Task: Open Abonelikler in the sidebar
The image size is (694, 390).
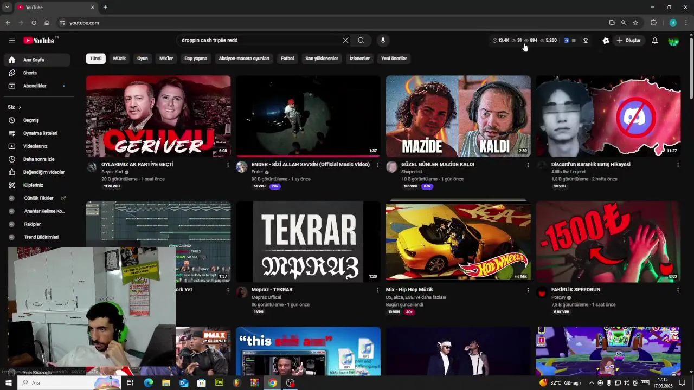Action: [37, 86]
